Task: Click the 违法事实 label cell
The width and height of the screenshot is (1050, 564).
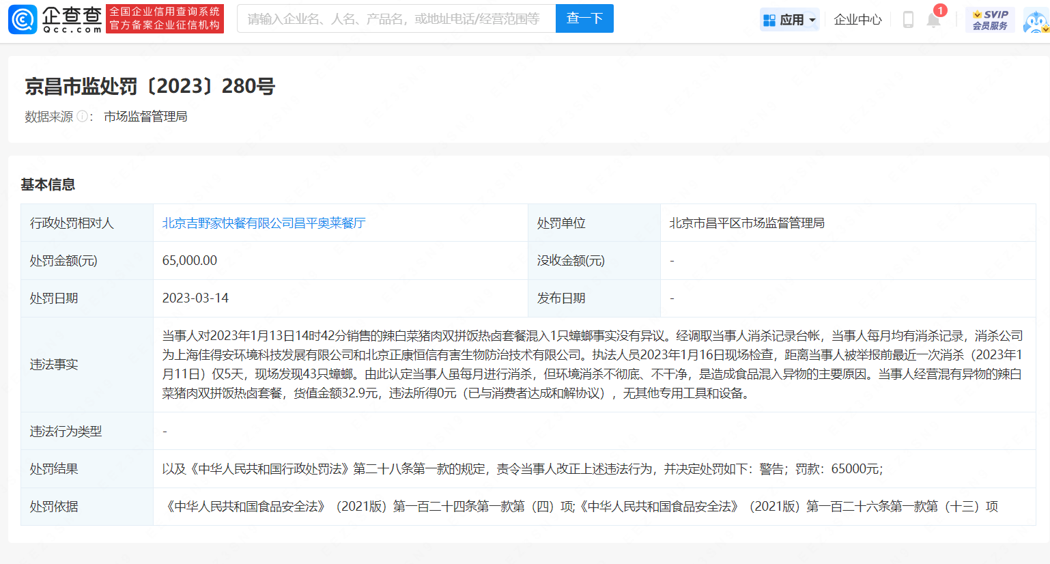Action: (87, 365)
